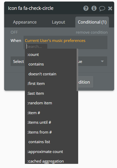The image size is (117, 168).
Task: Select the :items until # option
Action: [x=39, y=122]
